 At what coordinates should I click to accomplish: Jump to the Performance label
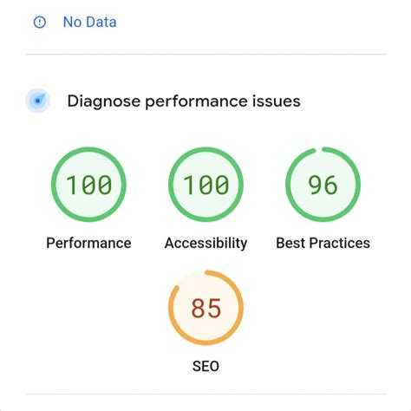[x=88, y=243]
